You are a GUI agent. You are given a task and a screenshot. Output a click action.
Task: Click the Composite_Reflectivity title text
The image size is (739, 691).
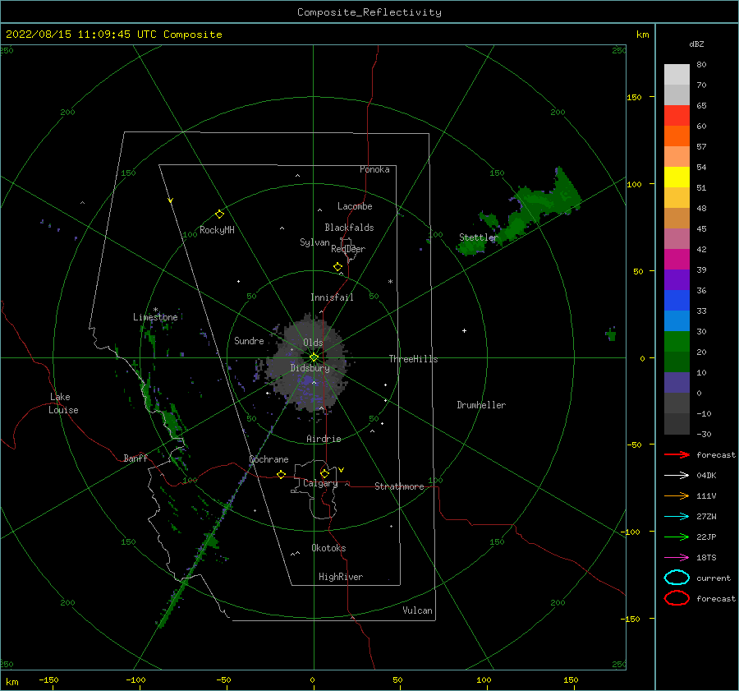(x=369, y=12)
